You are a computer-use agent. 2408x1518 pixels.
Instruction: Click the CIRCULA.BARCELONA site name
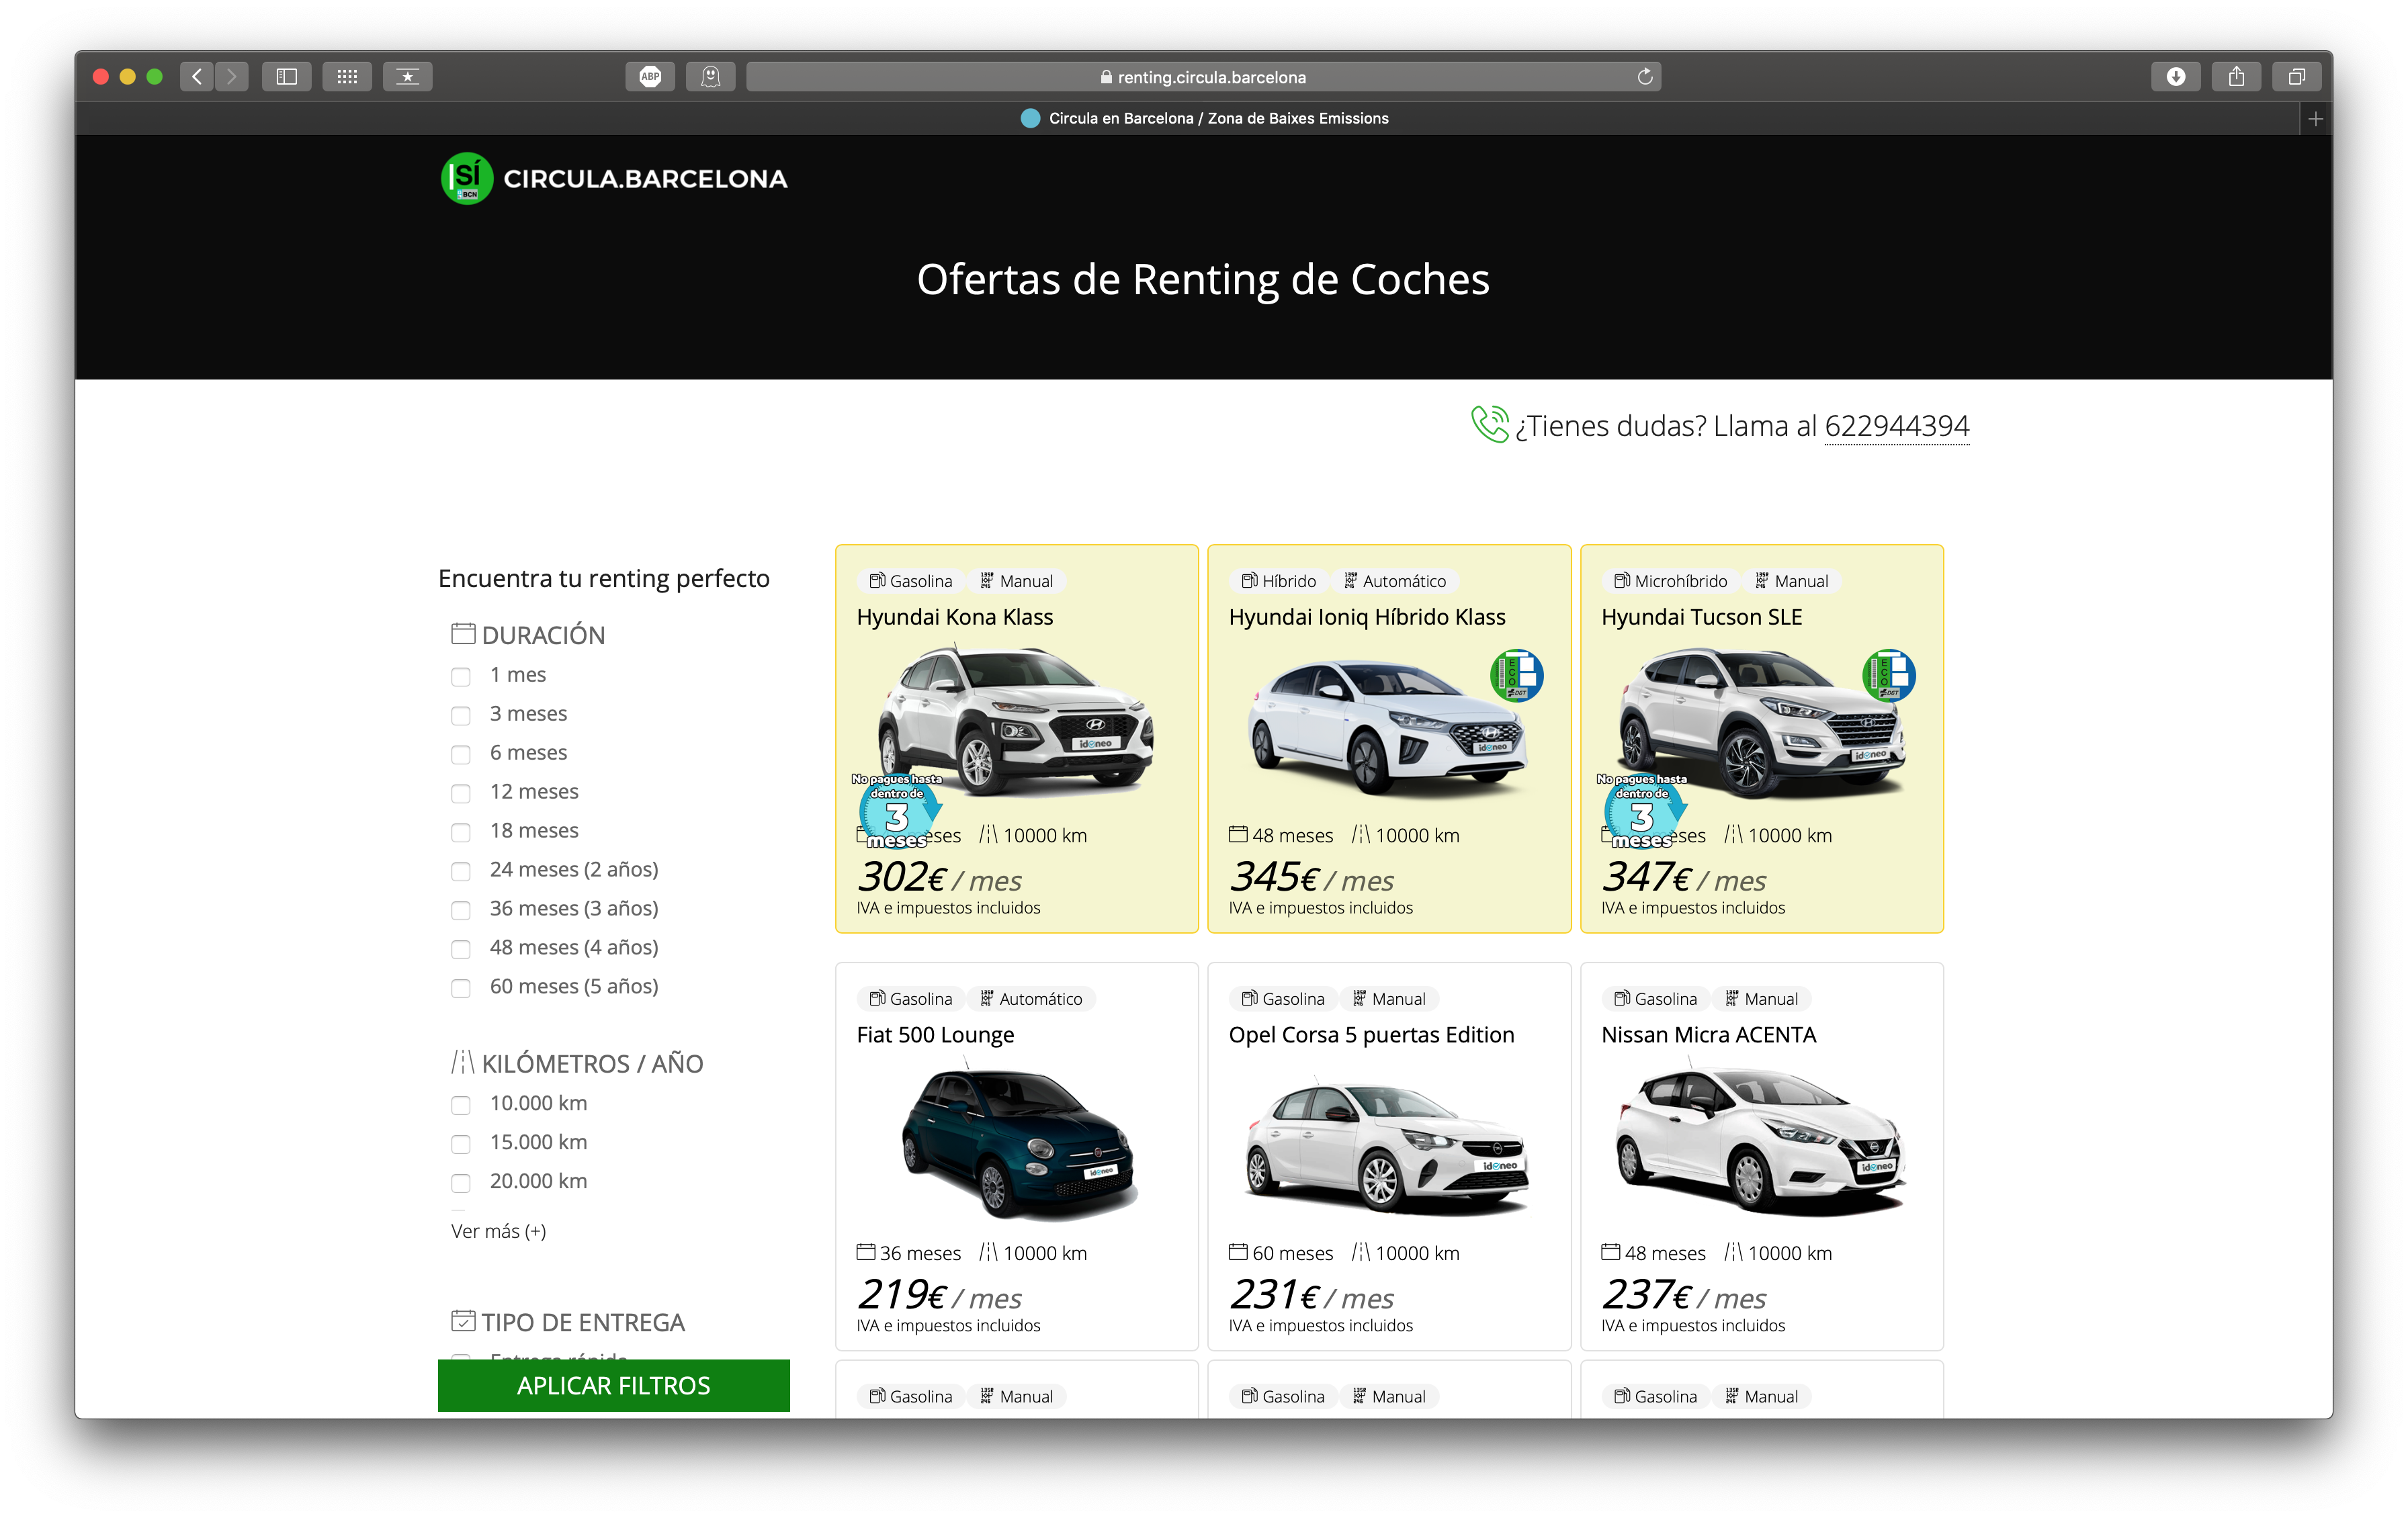tap(646, 179)
